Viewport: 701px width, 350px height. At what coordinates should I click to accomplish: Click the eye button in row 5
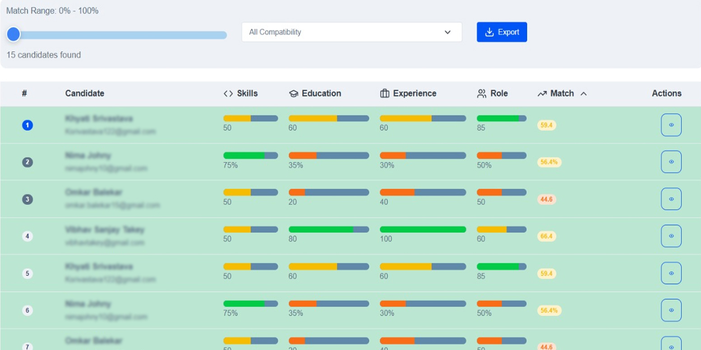click(x=671, y=273)
